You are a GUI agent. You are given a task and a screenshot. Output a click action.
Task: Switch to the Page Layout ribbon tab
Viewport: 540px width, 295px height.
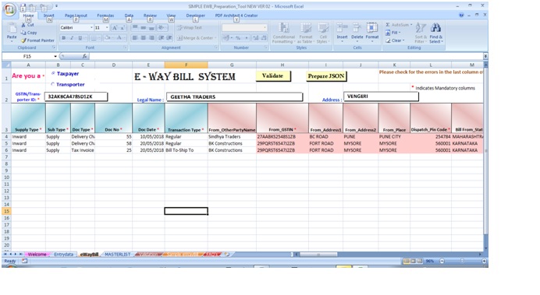[76, 16]
